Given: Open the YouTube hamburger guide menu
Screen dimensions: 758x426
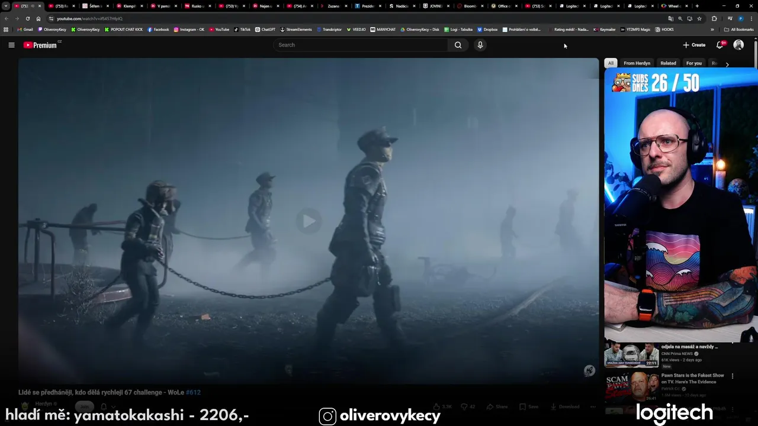Looking at the screenshot, I should 11,45.
